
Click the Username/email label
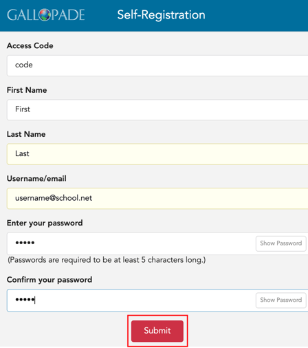(36, 179)
